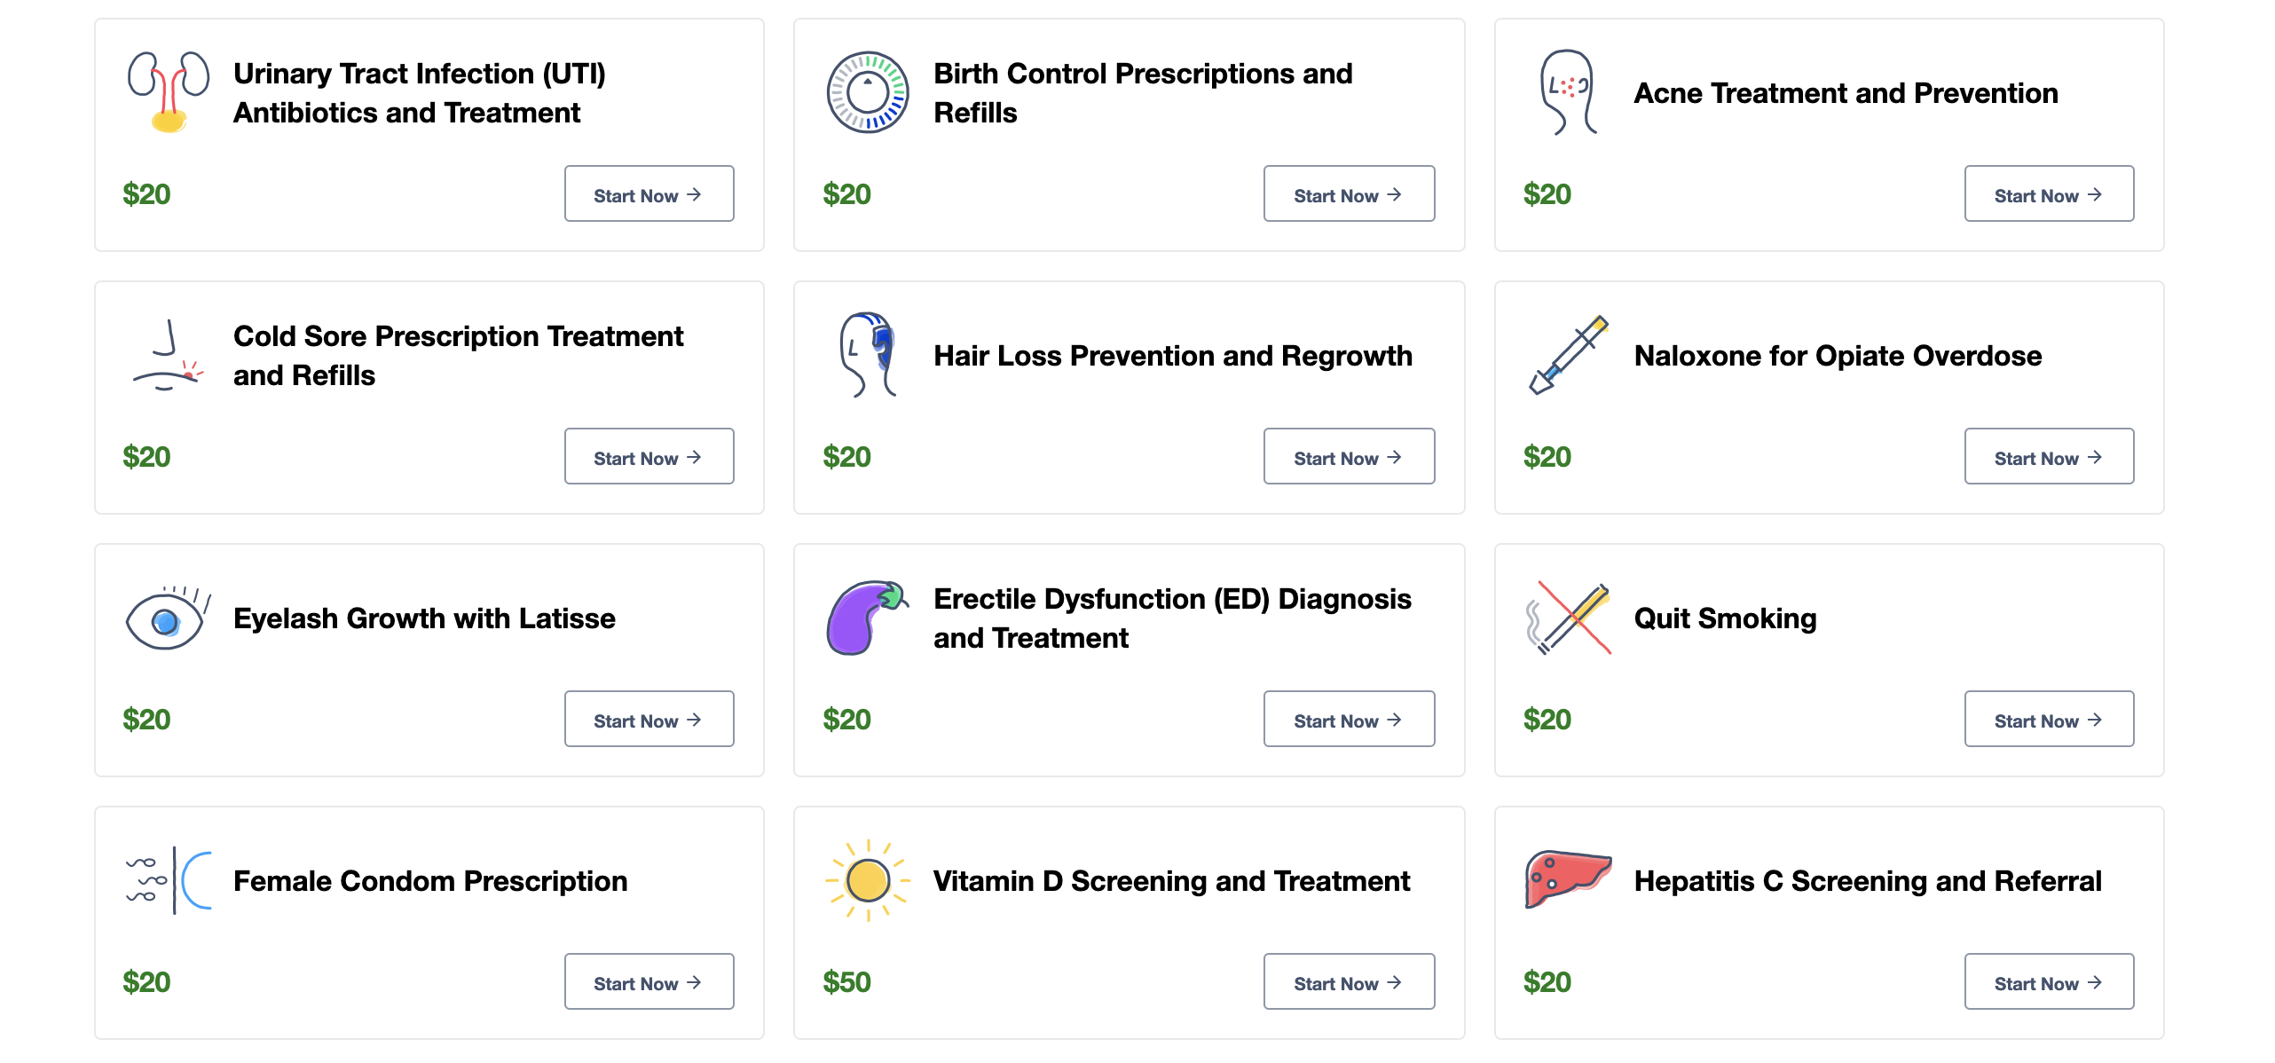Click the cold sore lips icon

click(168, 356)
